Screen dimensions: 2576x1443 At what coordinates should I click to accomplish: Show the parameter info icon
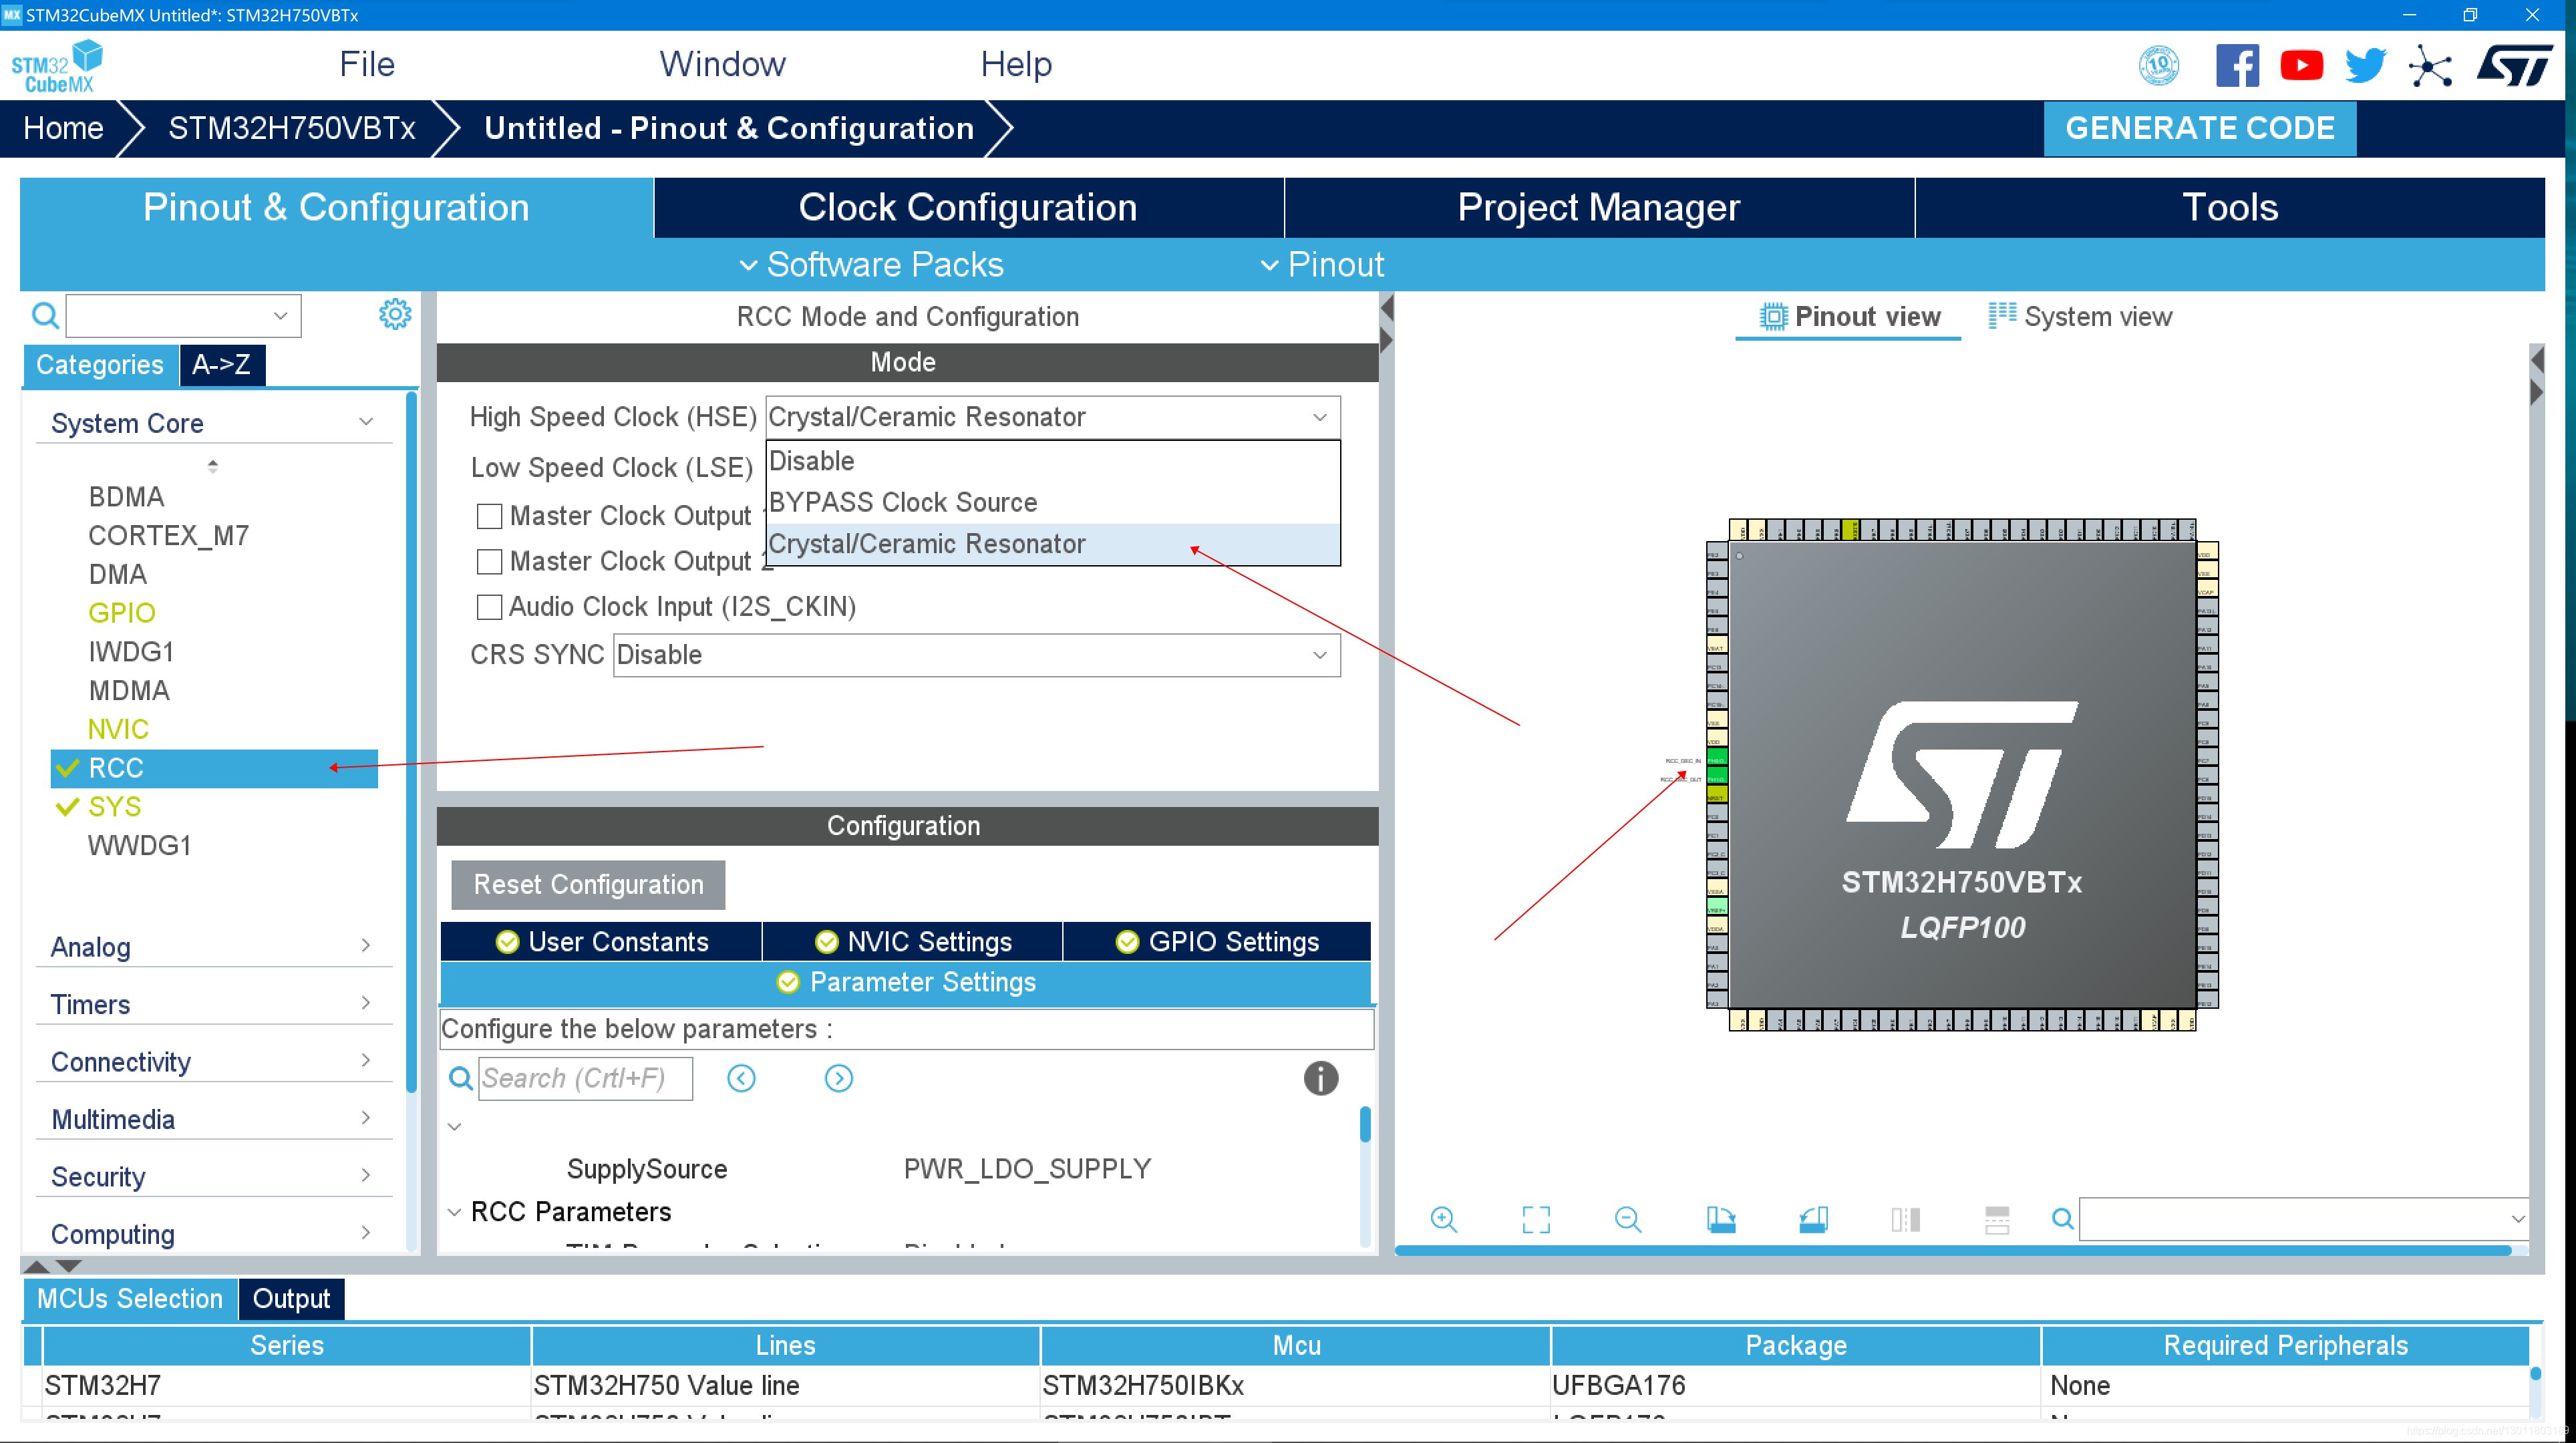pyautogui.click(x=1320, y=1078)
